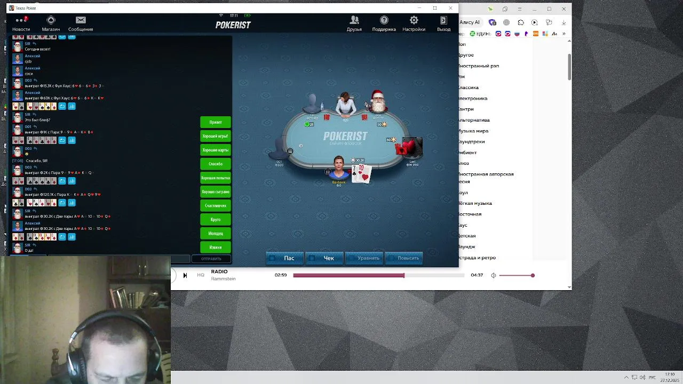
Task: Send quick phrase Извини
Action: 216,247
